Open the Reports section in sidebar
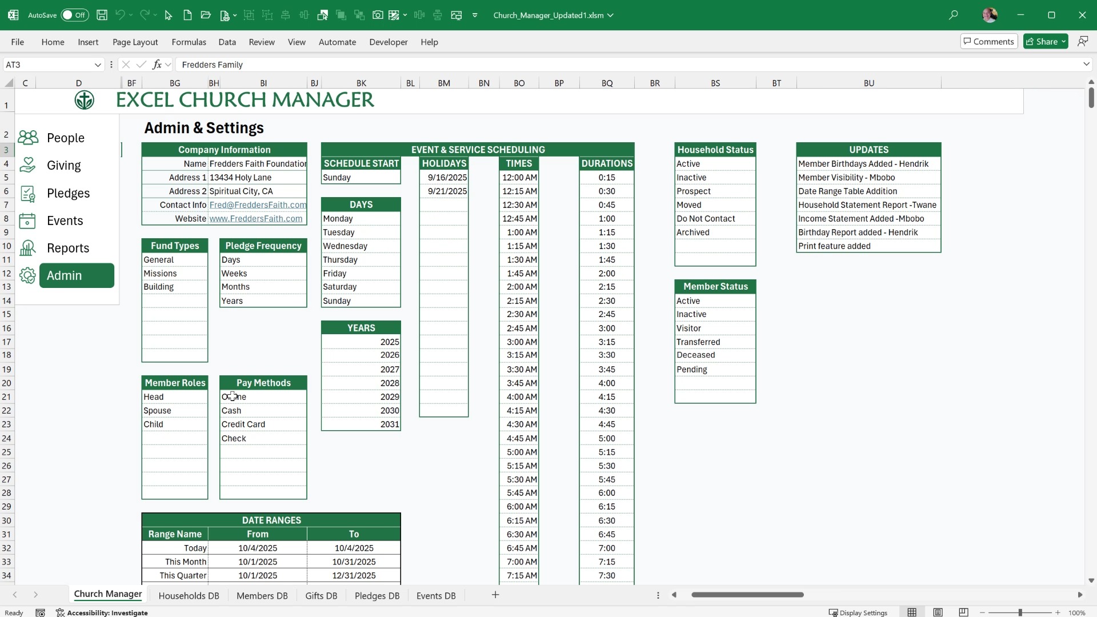Viewport: 1097px width, 617px height. 68,248
